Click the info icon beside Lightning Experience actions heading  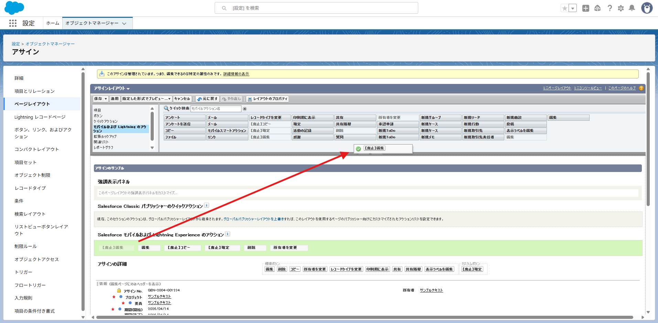coord(227,234)
